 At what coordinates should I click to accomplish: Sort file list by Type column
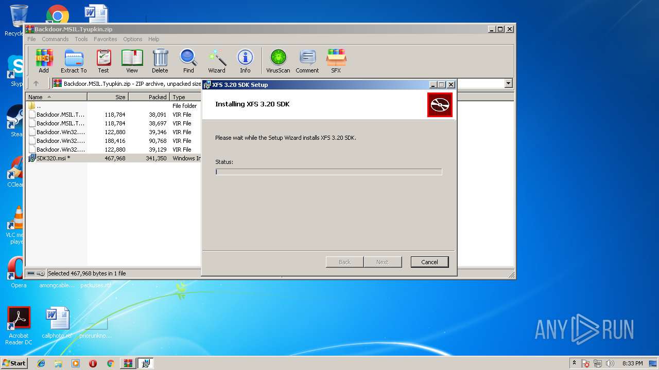[x=185, y=97]
